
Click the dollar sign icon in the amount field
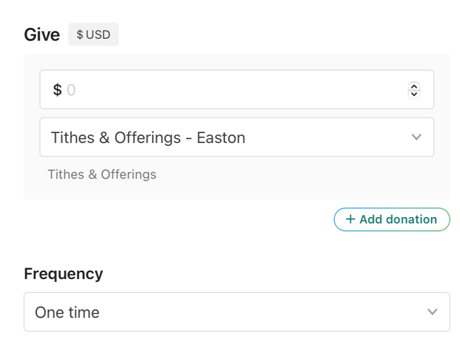pos(58,90)
